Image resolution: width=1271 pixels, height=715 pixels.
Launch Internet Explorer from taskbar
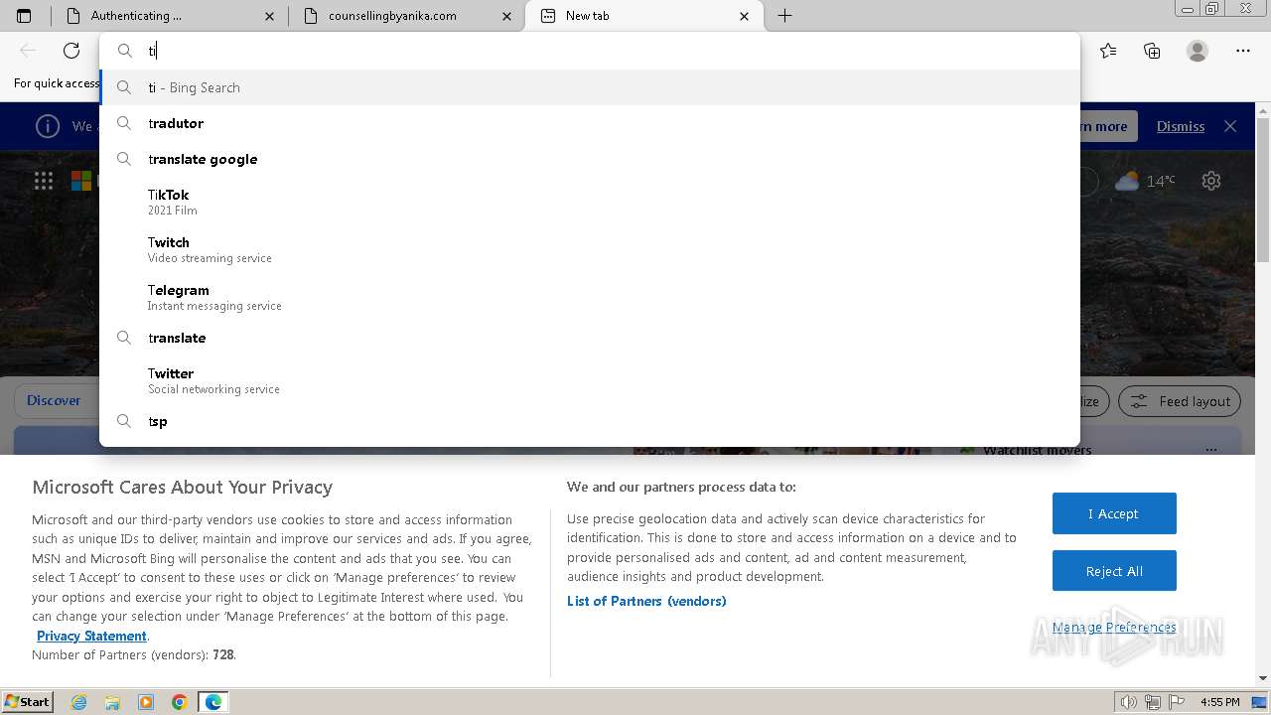[x=78, y=702]
